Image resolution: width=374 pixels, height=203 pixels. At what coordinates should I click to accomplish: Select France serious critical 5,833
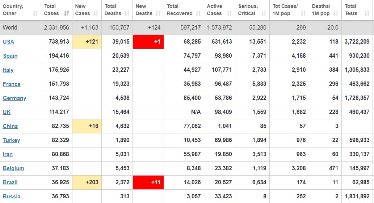pos(259,84)
